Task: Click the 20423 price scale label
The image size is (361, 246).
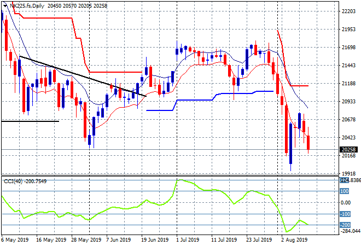Action: 348,137
